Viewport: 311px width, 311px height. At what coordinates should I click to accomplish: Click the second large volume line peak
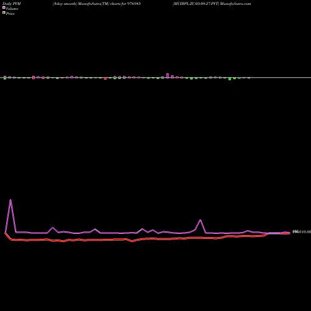click(200, 220)
